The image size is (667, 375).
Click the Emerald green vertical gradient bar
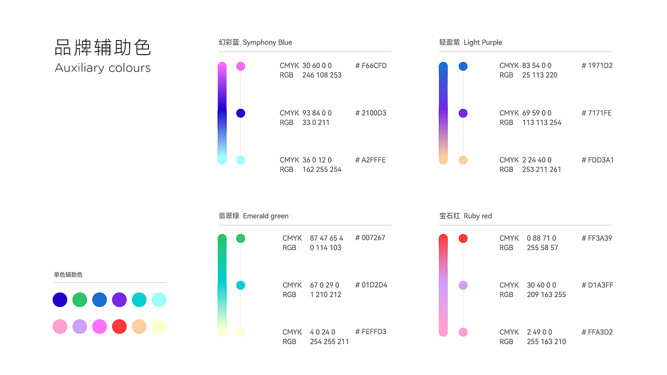coord(222,285)
